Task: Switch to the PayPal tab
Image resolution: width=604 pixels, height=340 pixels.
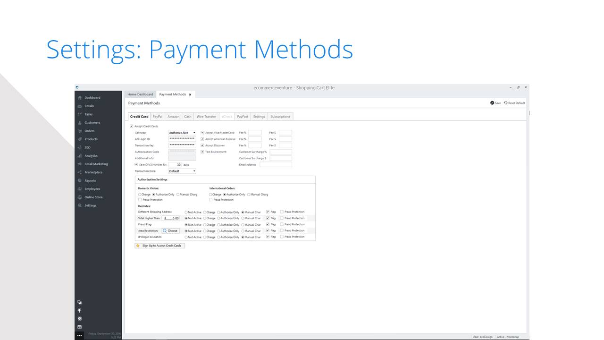Action: click(158, 117)
